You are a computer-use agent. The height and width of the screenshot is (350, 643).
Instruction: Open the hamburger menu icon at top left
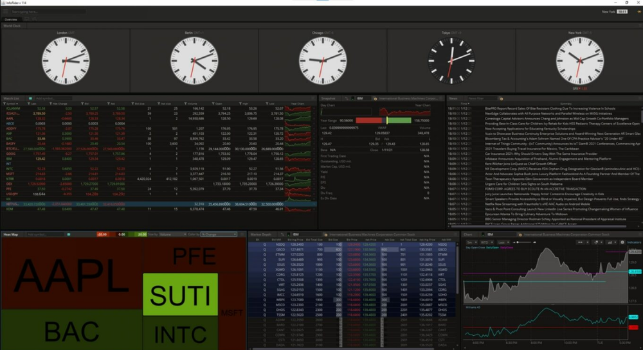(x=5, y=12)
